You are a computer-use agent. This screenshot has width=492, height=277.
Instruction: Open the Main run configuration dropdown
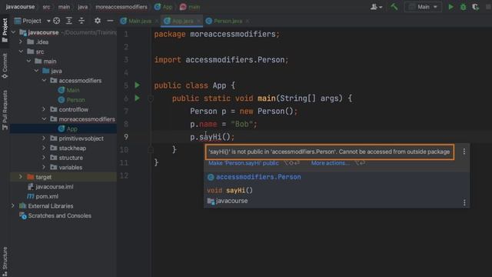423,7
